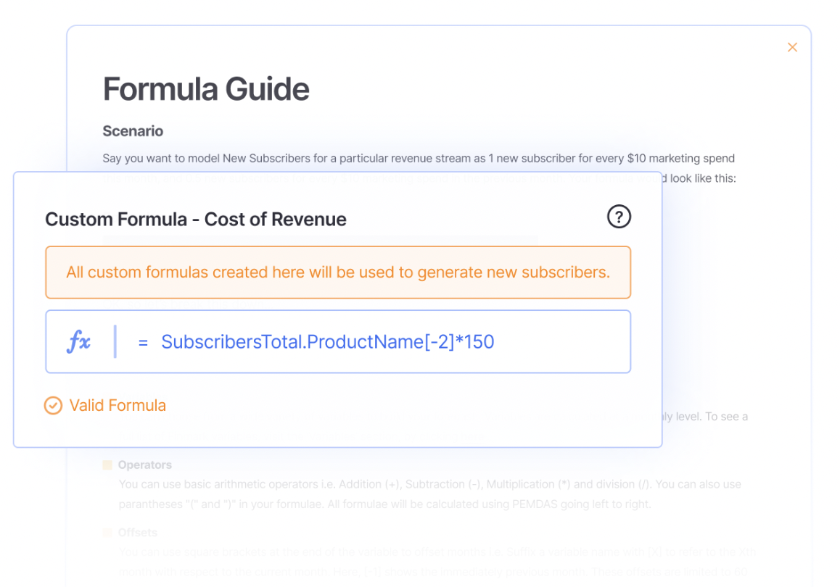This screenshot has width=840, height=587.
Task: Click the SubscribersTotal.ProductName formula text
Action: pyautogui.click(x=292, y=342)
